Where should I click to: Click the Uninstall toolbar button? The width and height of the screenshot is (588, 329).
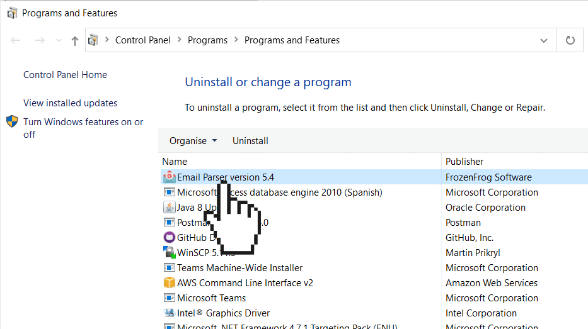pyautogui.click(x=250, y=141)
